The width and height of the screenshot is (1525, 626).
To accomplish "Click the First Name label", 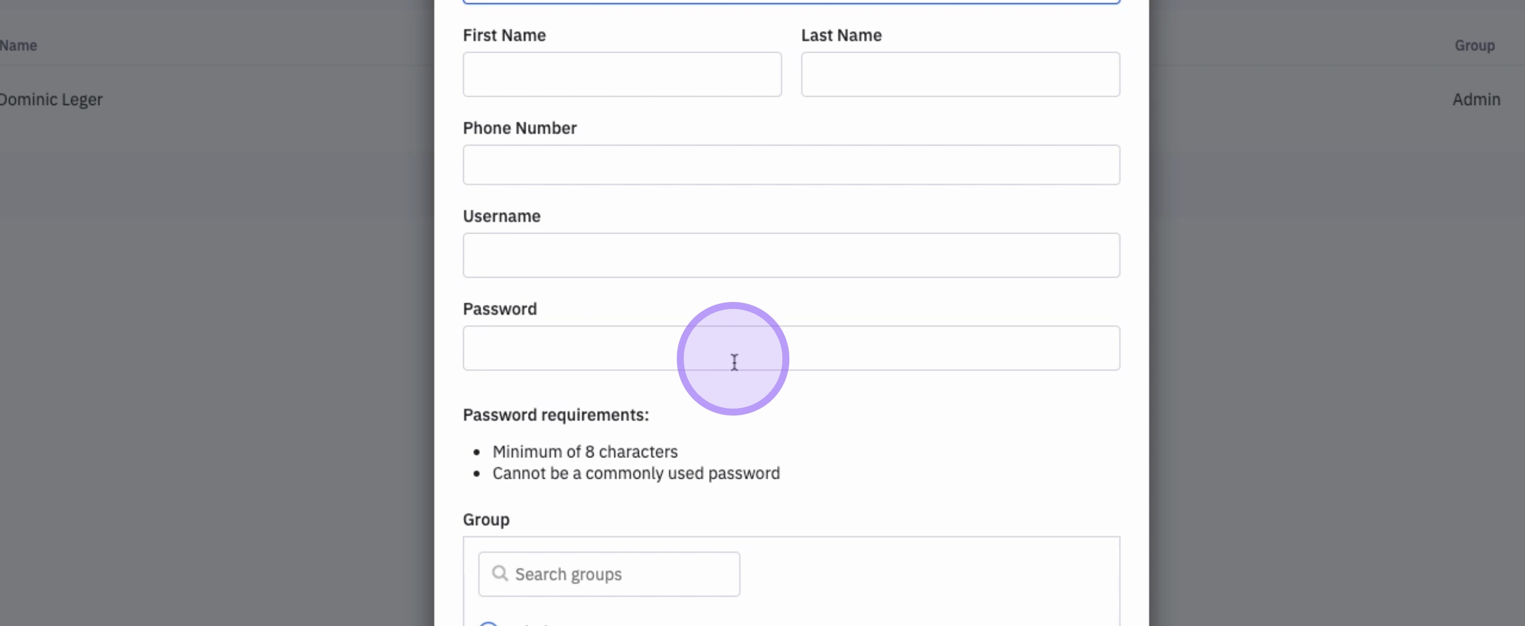I will tap(504, 35).
